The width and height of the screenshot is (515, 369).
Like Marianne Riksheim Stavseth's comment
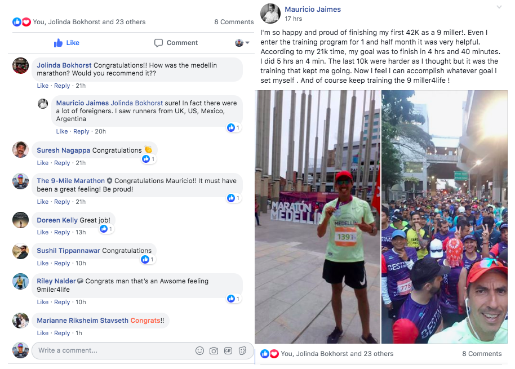pos(43,333)
